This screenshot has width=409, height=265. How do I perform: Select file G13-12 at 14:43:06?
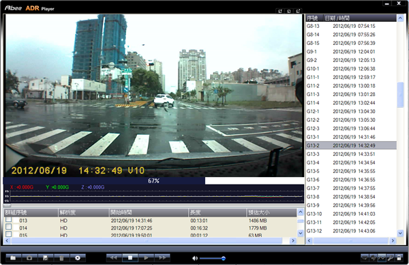(351, 231)
